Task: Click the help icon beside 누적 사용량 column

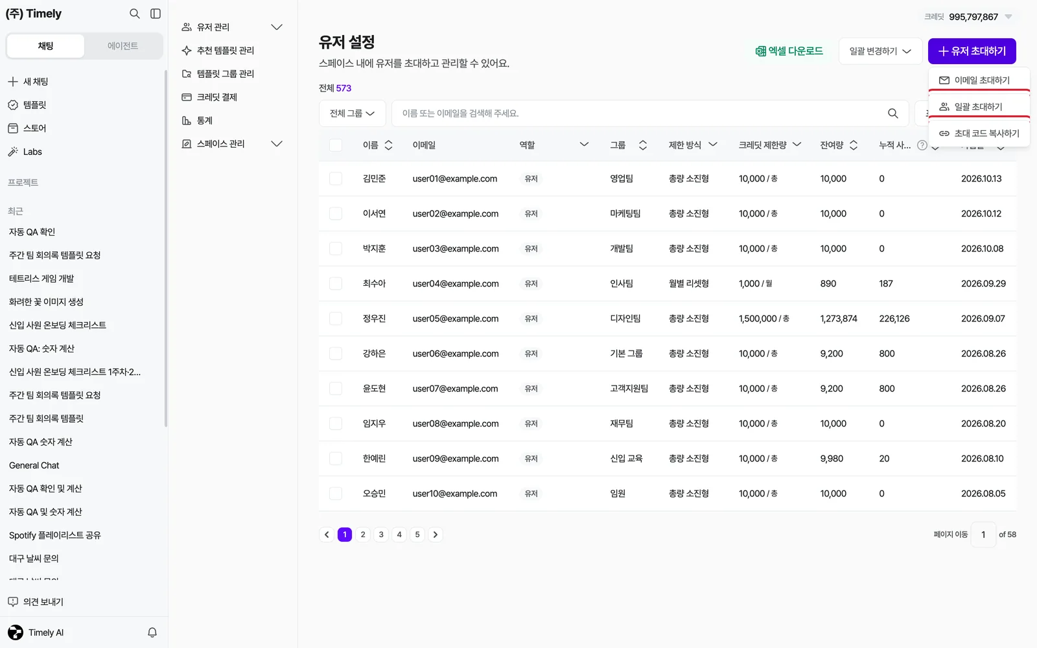Action: [922, 145]
